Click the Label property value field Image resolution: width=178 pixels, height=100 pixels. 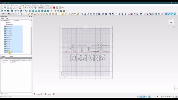(x=20, y=62)
